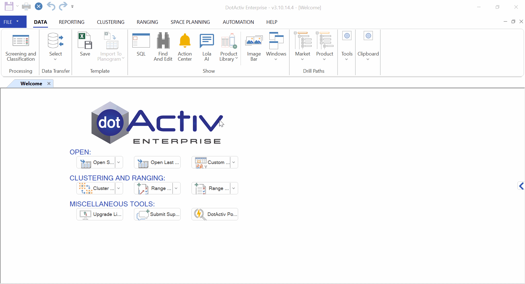
Task: Click the print icon in quick toolbar
Action: click(x=26, y=7)
